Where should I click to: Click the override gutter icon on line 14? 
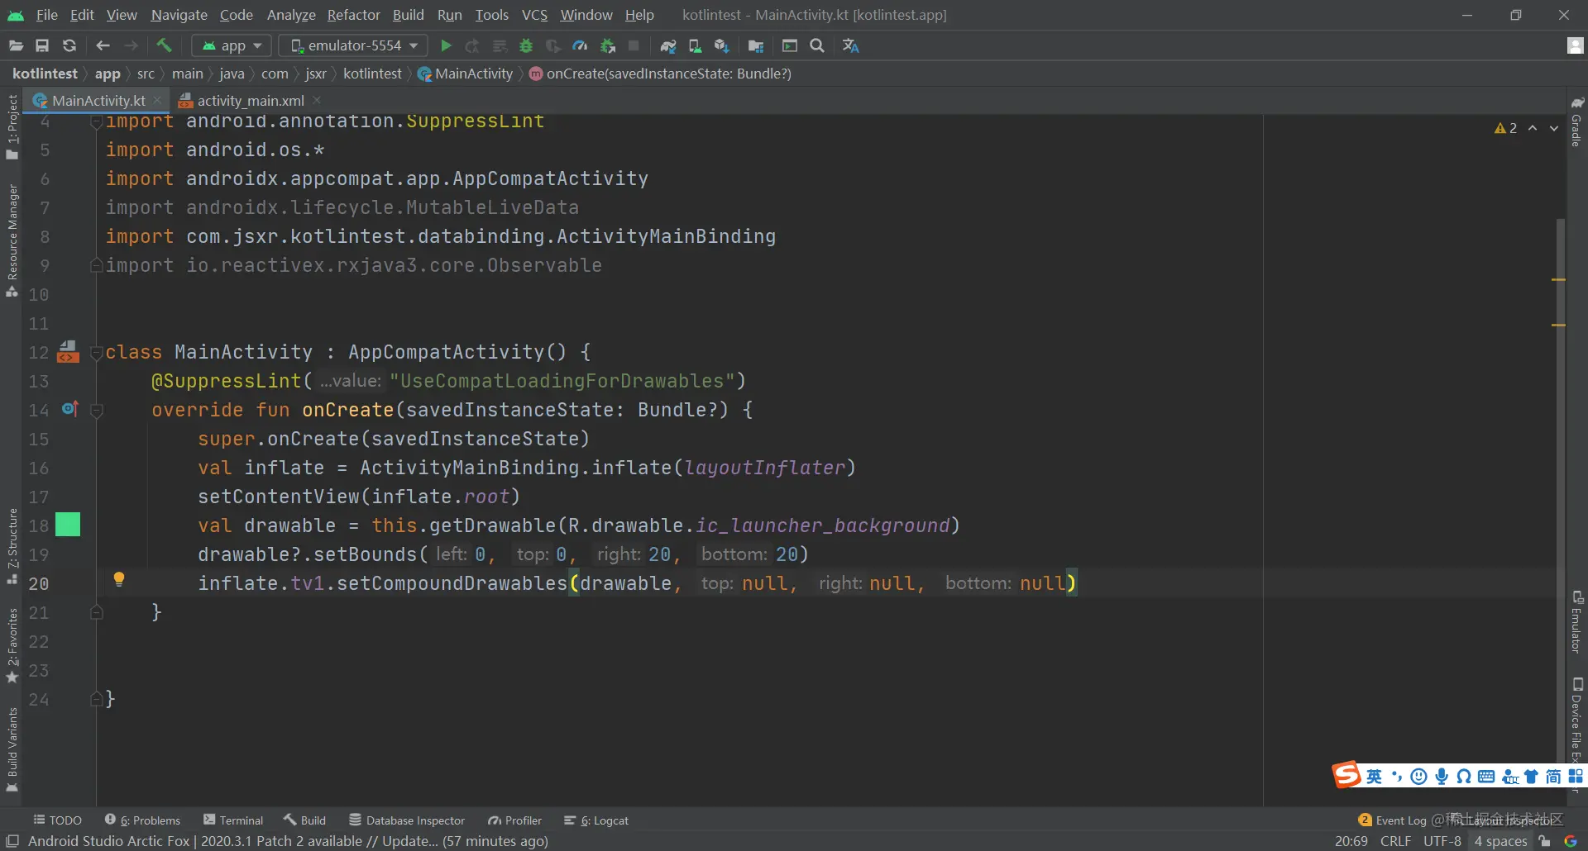click(69, 409)
